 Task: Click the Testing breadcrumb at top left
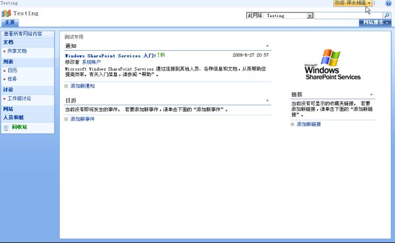pos(9,3)
